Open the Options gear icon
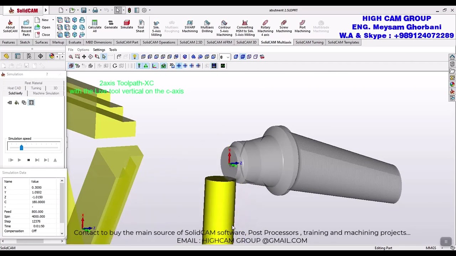Image resolution: width=456 pixels, height=256 pixels. [x=144, y=10]
